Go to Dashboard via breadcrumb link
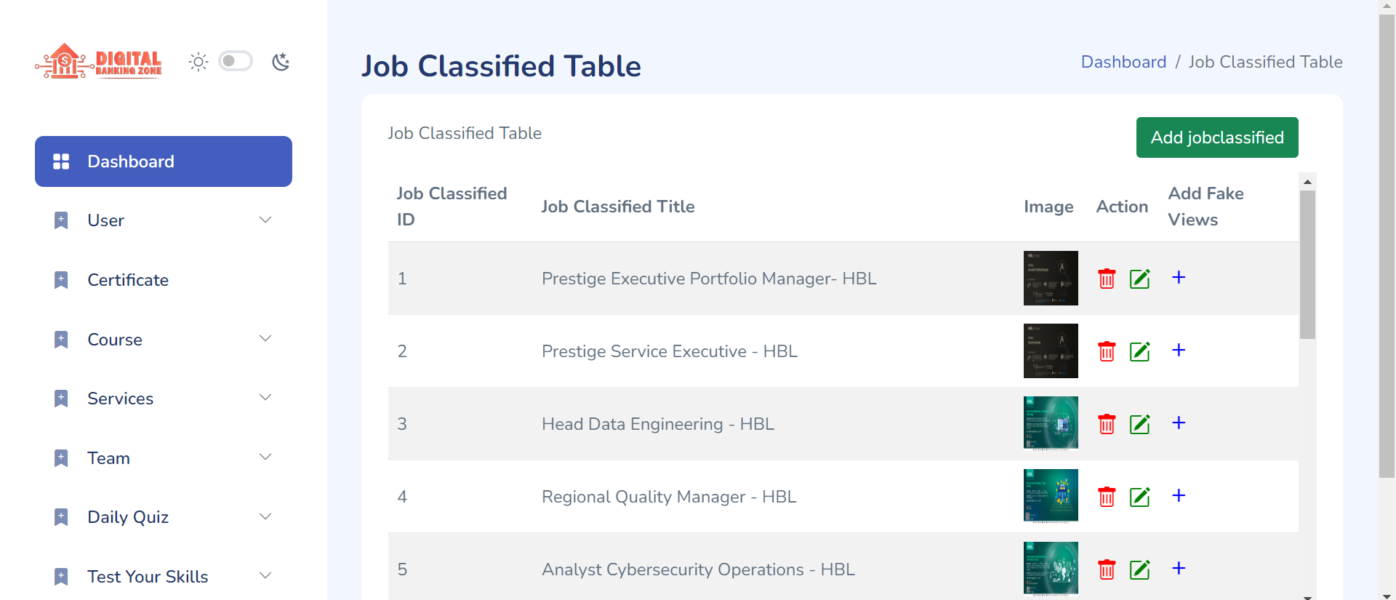Viewport: 1396px width, 600px height. click(1123, 62)
